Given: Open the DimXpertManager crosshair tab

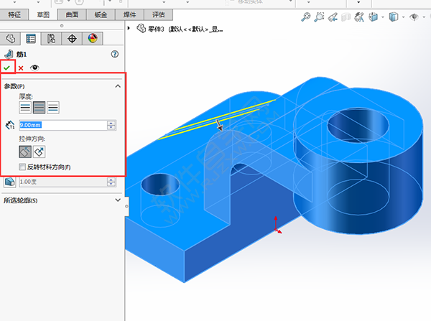Looking at the screenshot, I should (72, 39).
